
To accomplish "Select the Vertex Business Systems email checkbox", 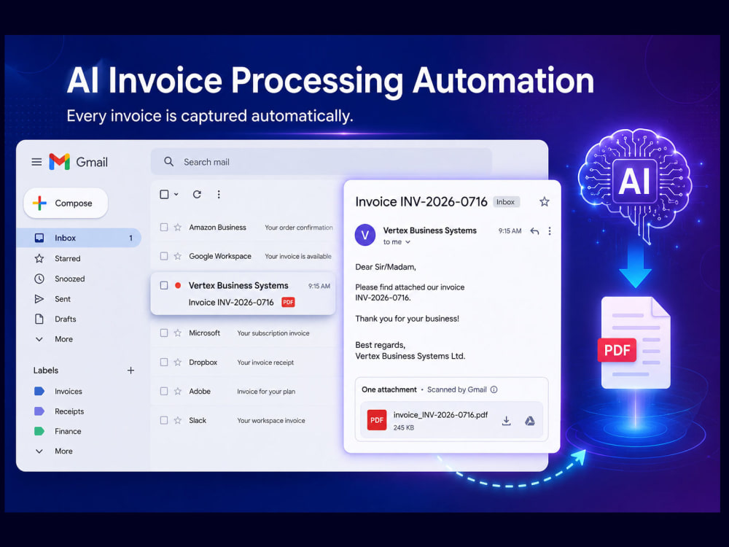I will click(x=163, y=285).
